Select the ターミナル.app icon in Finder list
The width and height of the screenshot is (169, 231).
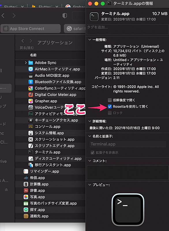click(x=31, y=152)
